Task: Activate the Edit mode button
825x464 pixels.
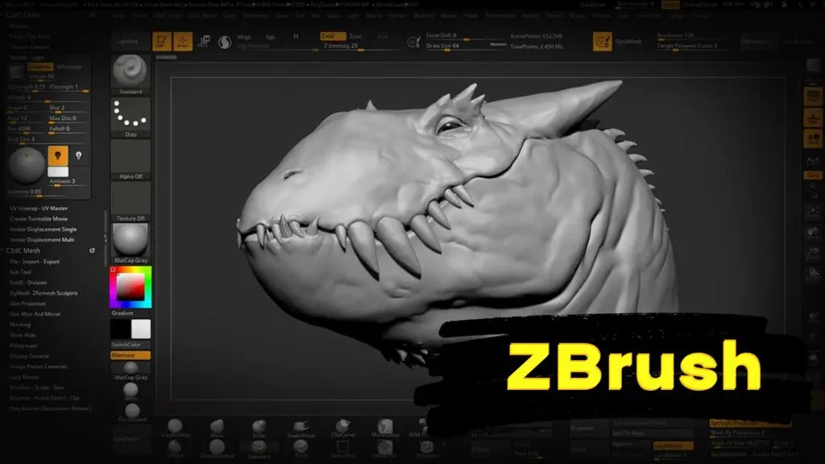Action: [162, 42]
